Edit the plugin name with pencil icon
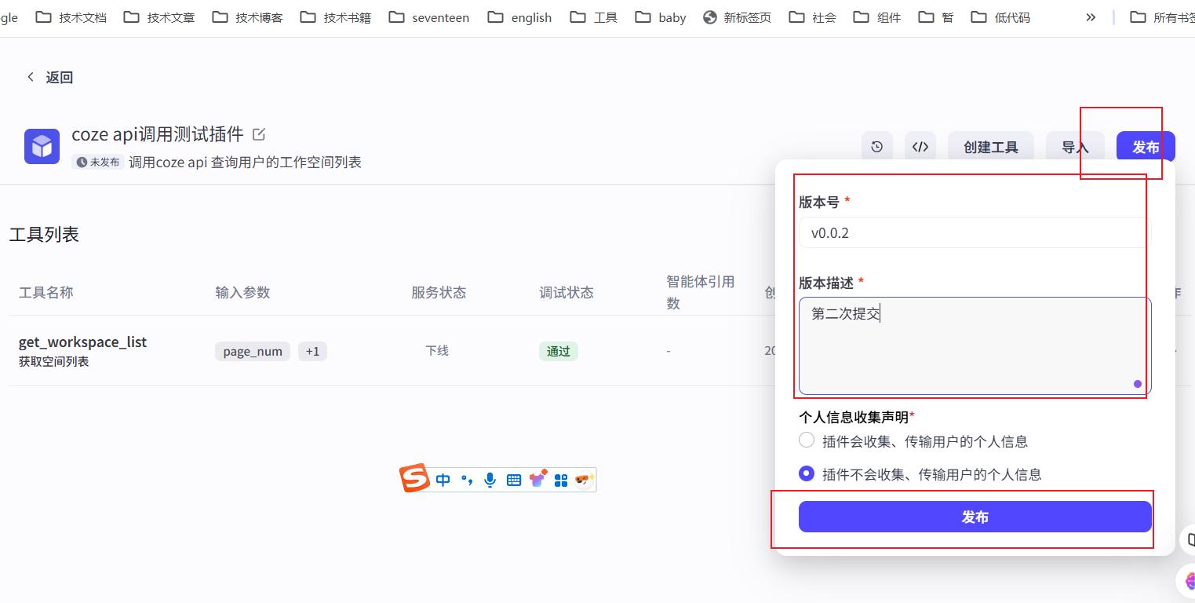 [x=259, y=134]
